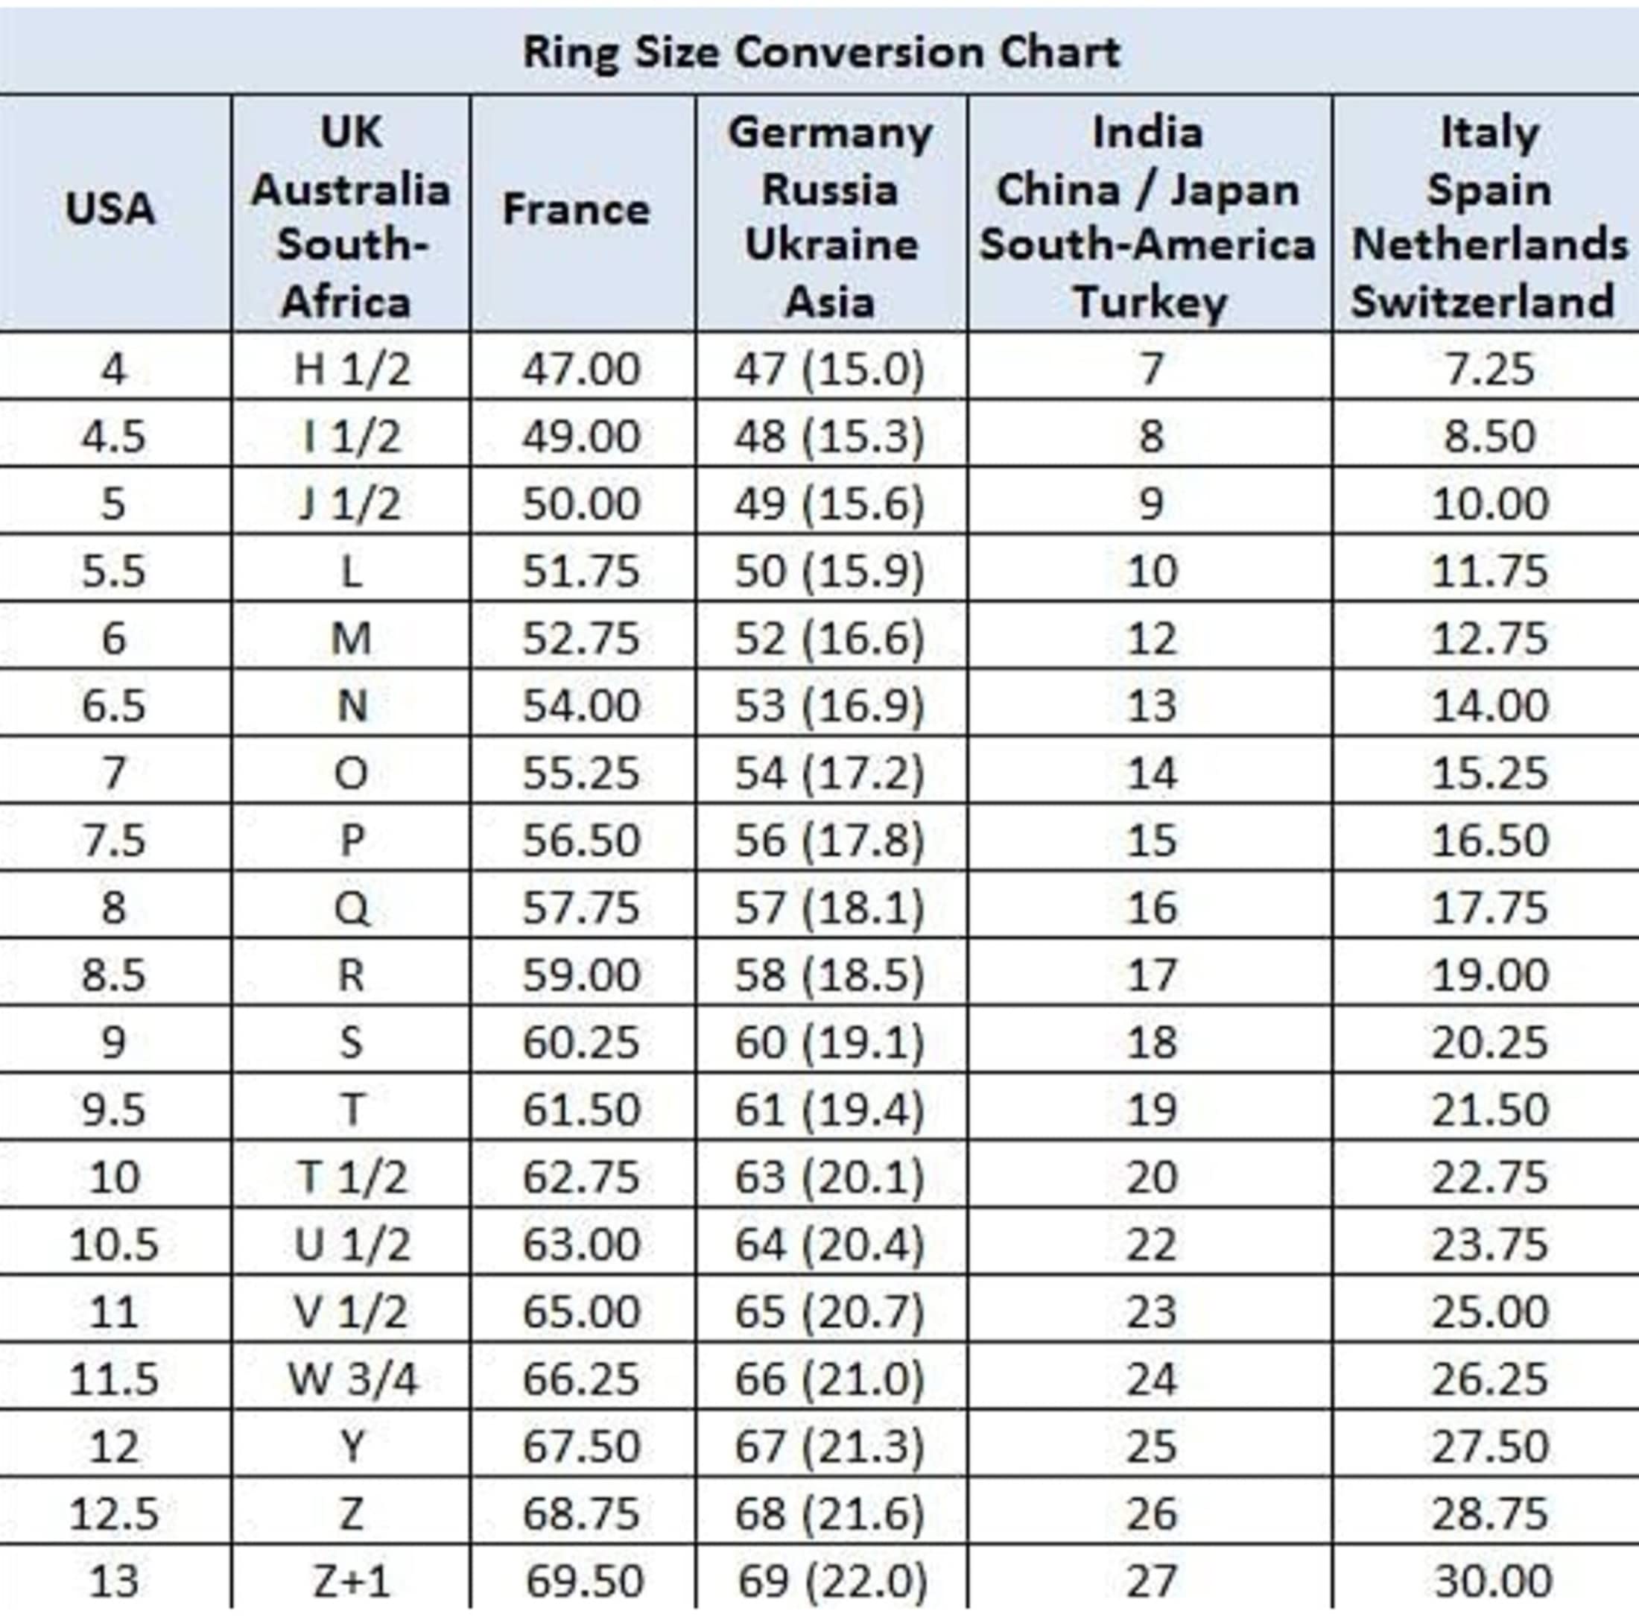The height and width of the screenshot is (1620, 1639).
Task: Click Italy value 30.00 cell
Action: pos(1486,1578)
